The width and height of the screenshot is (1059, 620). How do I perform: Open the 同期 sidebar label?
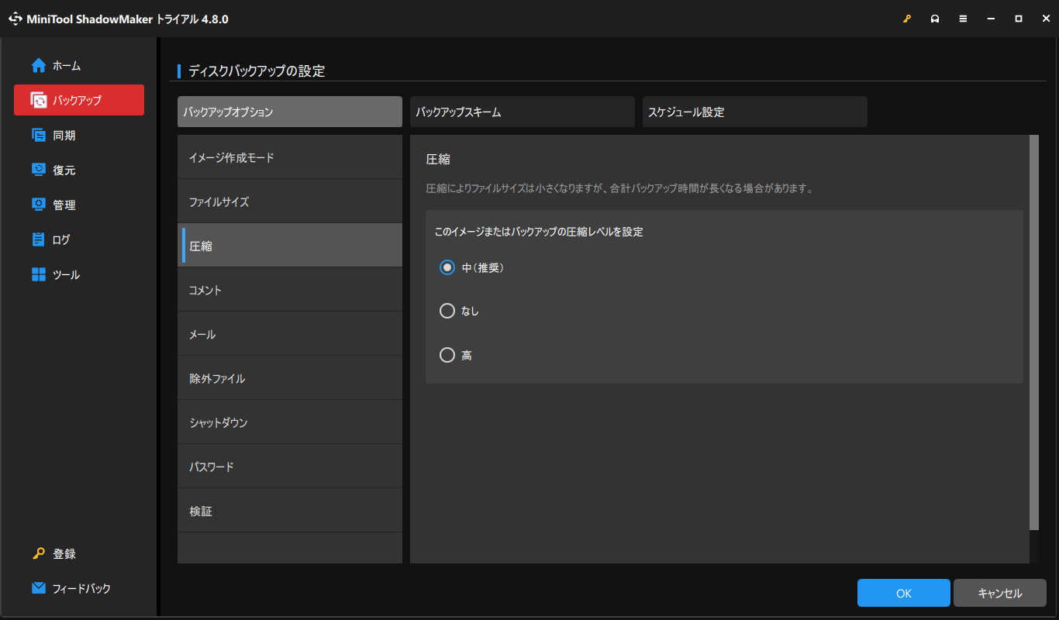click(64, 135)
